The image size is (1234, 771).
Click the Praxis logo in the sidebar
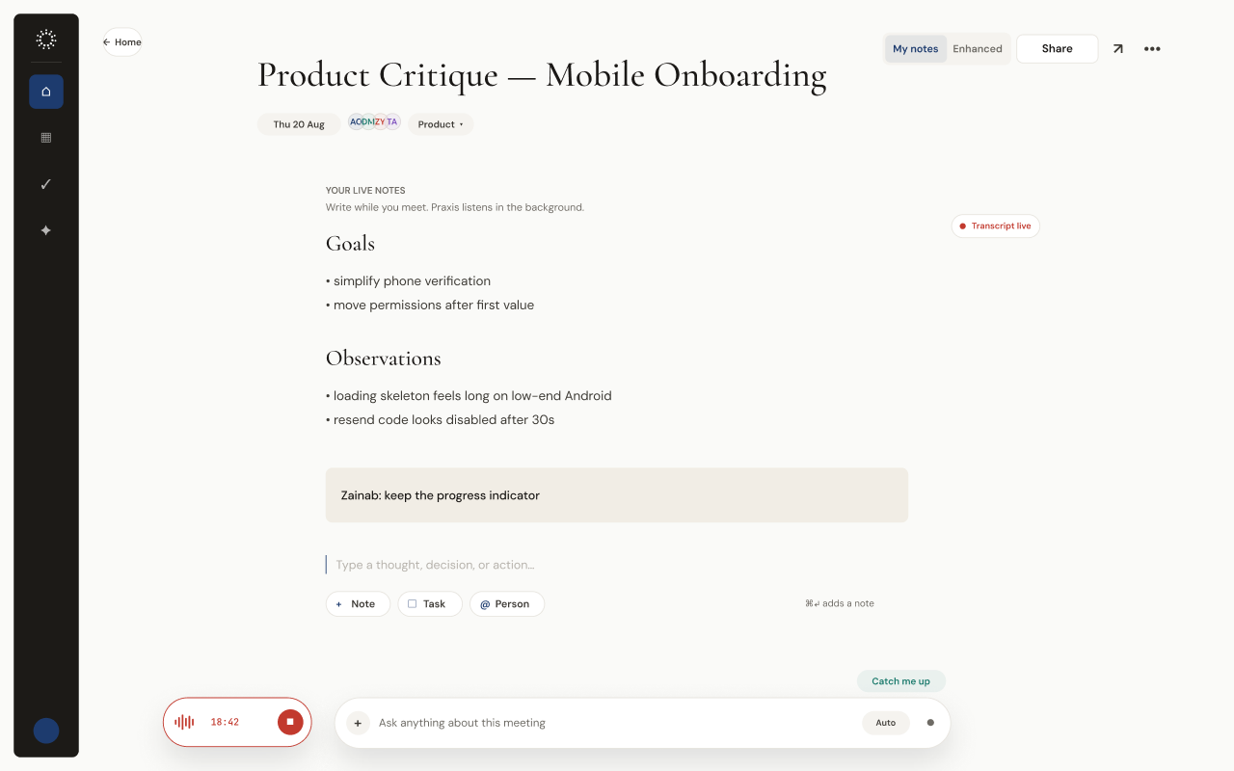tap(46, 40)
